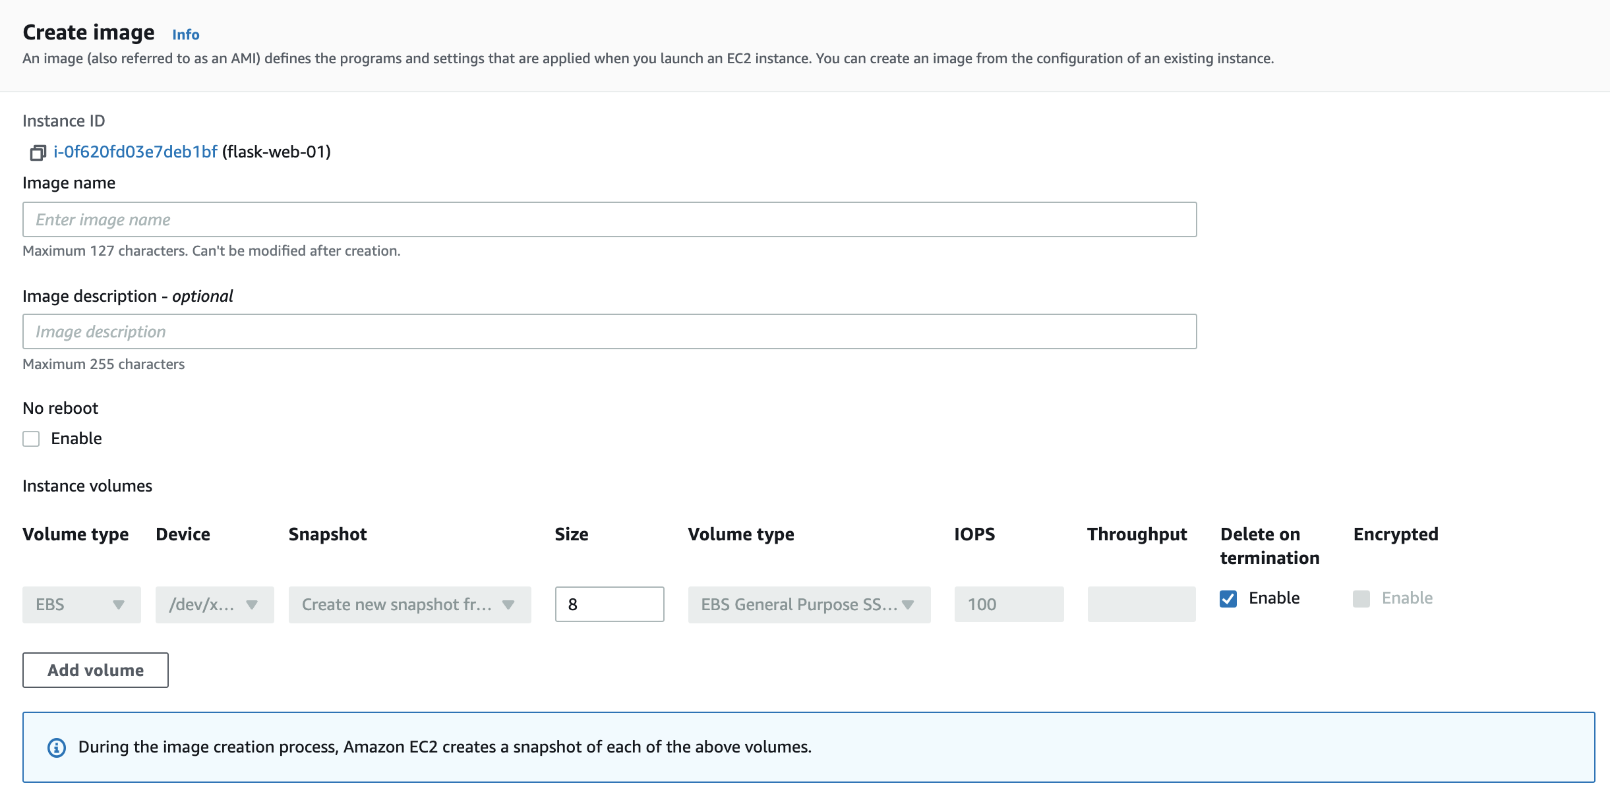Viewport: 1610px width, 796px height.
Task: Click the arrow icon on Snapshot selector
Action: 508,604
